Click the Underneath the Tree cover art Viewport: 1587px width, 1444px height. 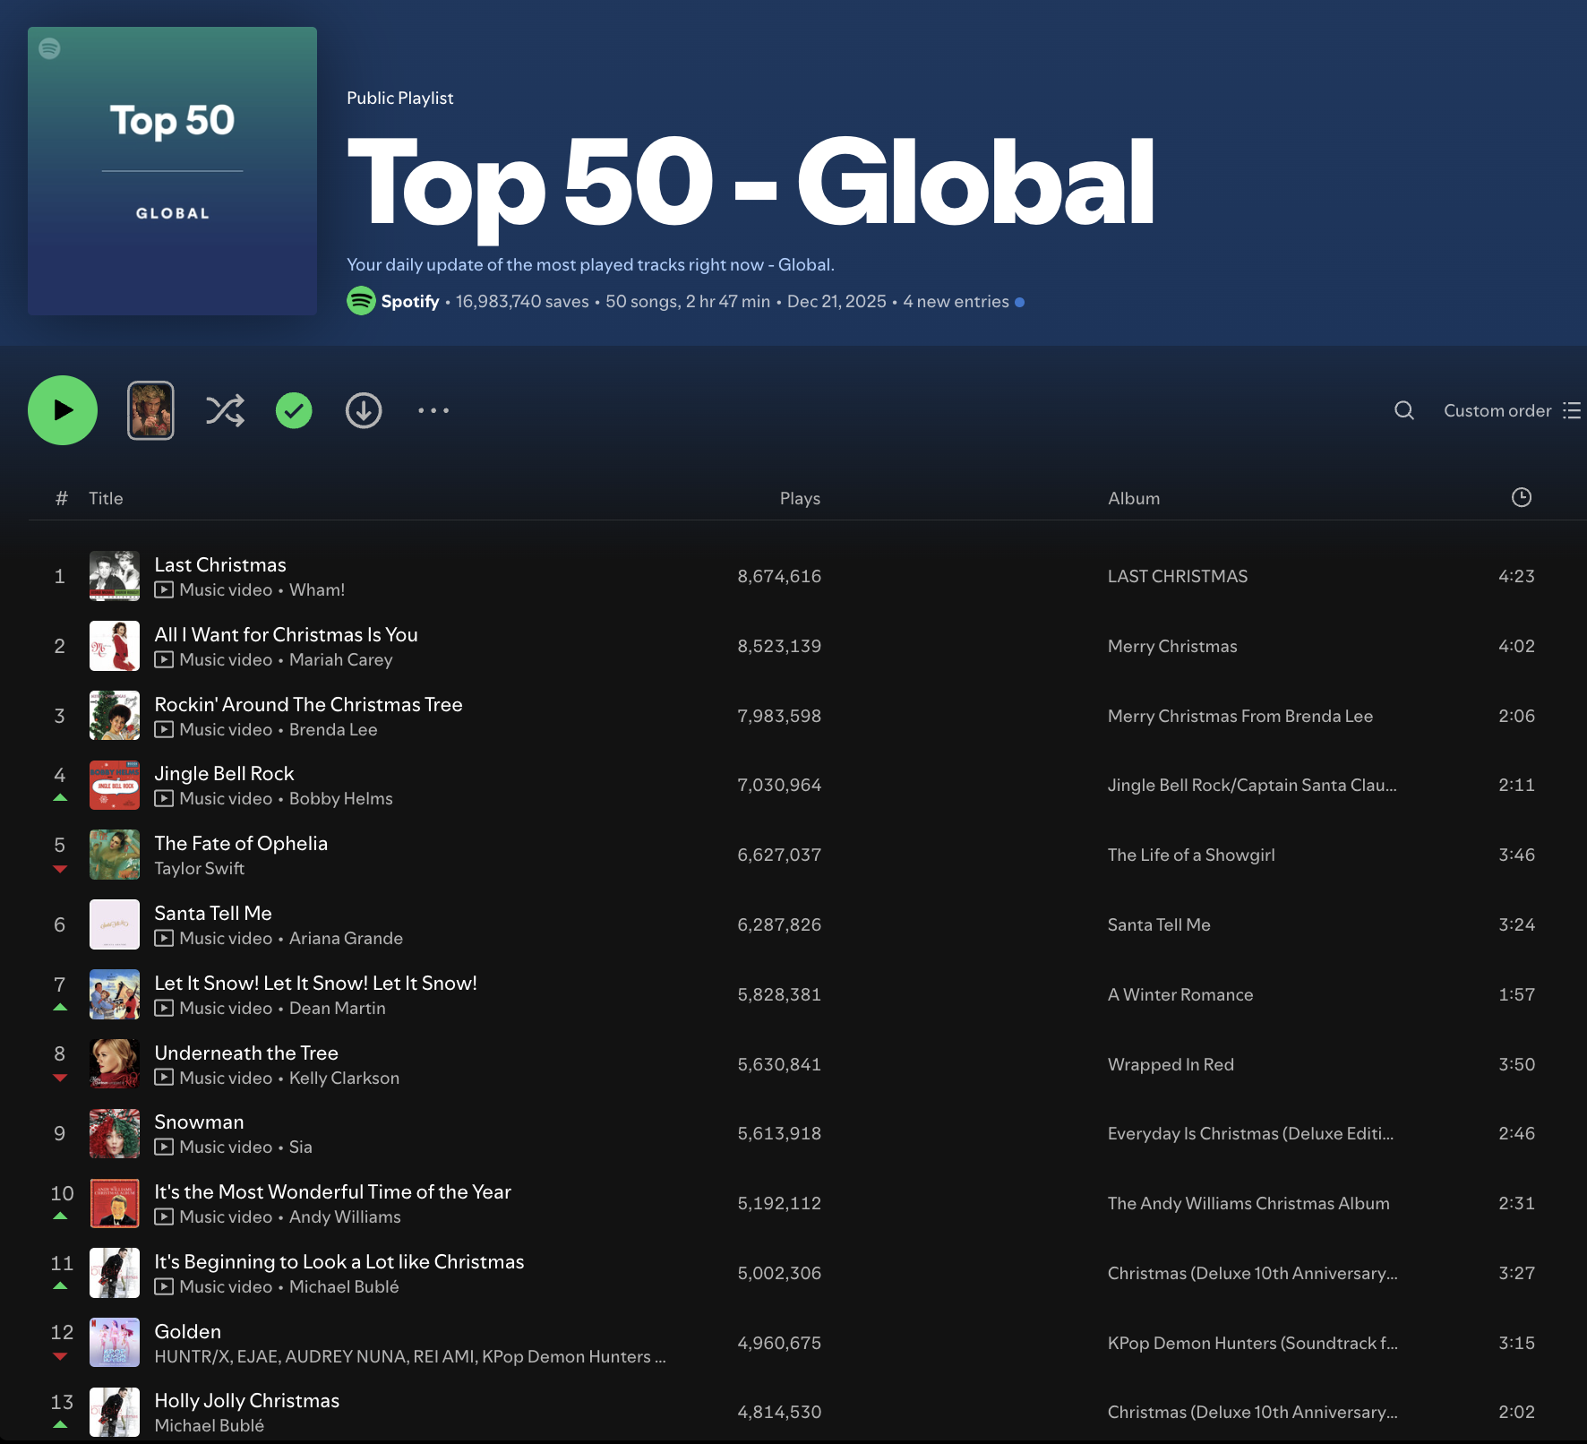(115, 1064)
